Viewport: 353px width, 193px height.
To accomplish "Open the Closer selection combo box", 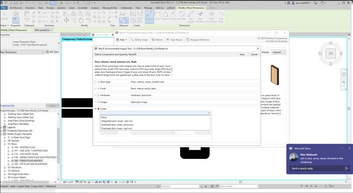I will 155,113.
